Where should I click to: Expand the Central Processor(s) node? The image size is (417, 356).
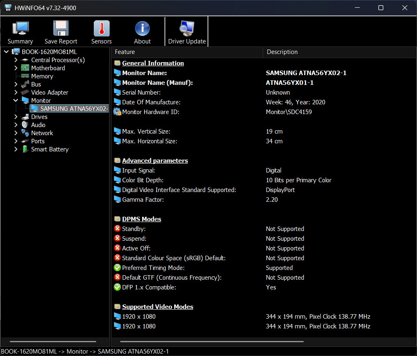16,60
